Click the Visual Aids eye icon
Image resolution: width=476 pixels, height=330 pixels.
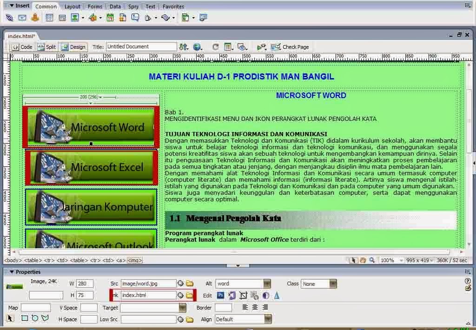[242, 47]
